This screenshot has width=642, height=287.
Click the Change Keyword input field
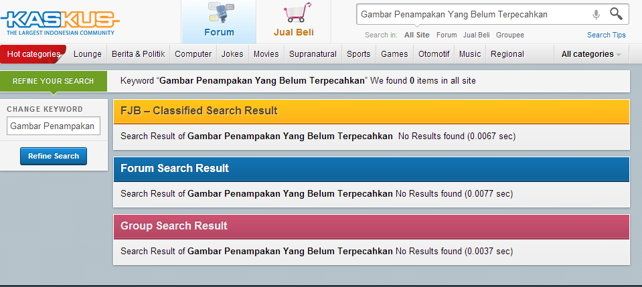54,126
